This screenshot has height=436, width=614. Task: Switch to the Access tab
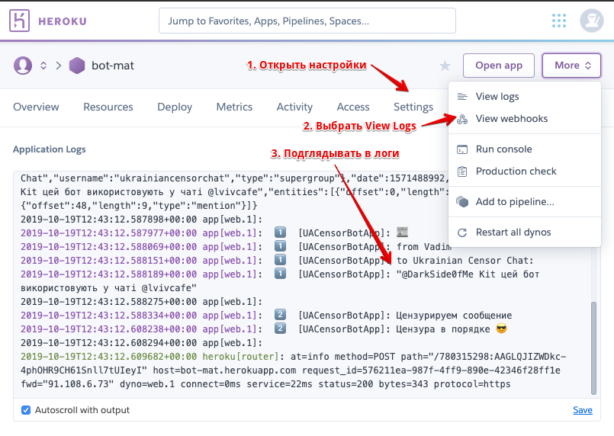click(353, 107)
